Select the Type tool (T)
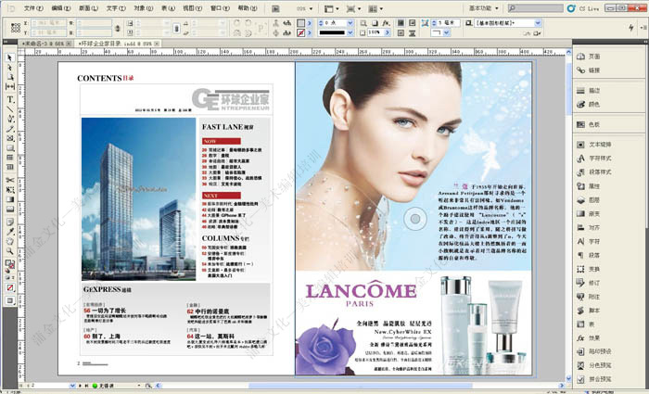The width and height of the screenshot is (649, 394). pyautogui.click(x=10, y=99)
